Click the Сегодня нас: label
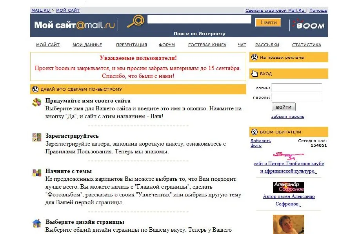The image size is (358, 234). click(x=313, y=141)
